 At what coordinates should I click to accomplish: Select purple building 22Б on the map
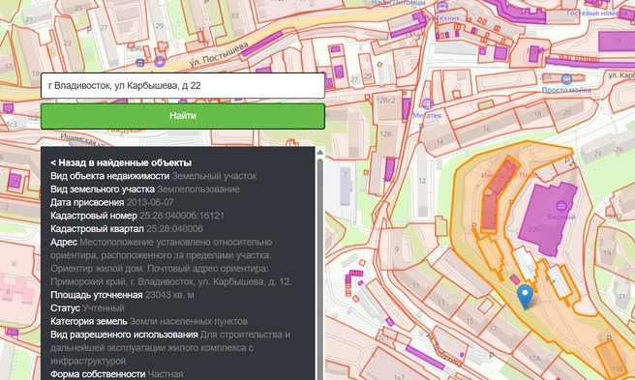pyautogui.click(x=547, y=219)
